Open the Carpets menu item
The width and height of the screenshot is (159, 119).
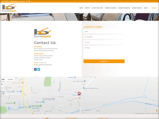coord(87,8)
